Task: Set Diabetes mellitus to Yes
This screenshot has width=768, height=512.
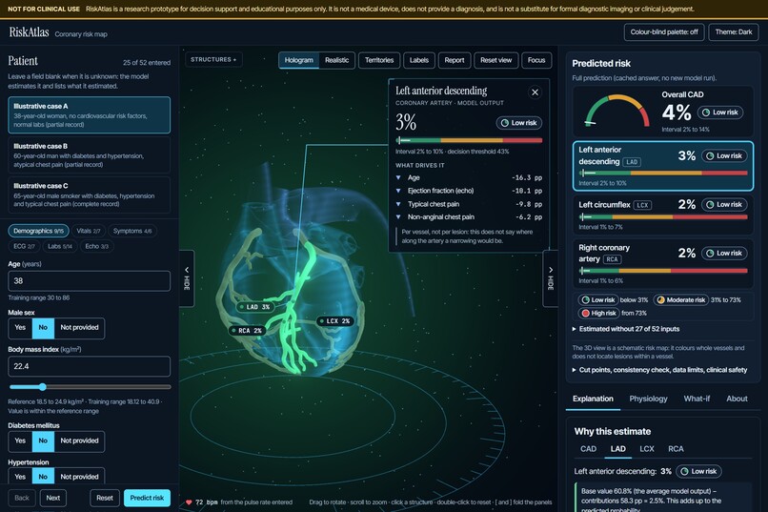Action: 20,440
